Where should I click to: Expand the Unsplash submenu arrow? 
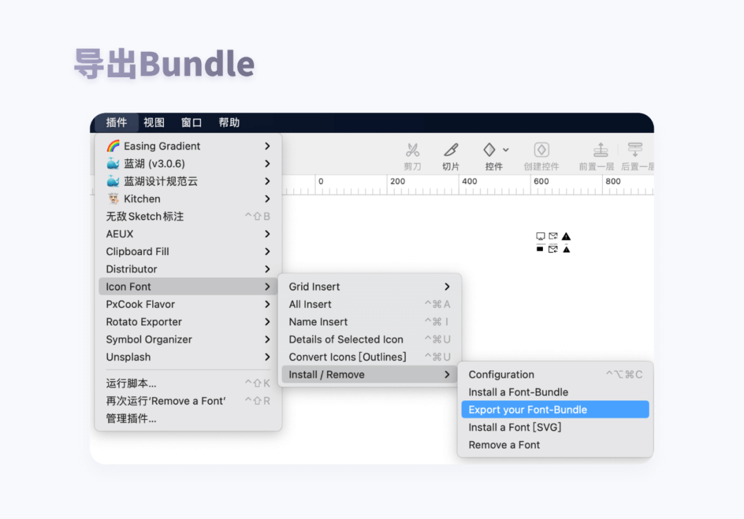[x=267, y=356]
